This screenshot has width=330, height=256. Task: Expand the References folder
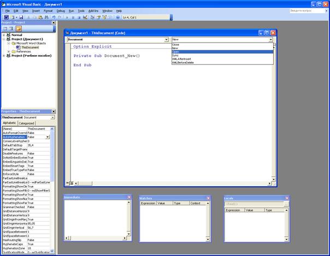point(9,51)
